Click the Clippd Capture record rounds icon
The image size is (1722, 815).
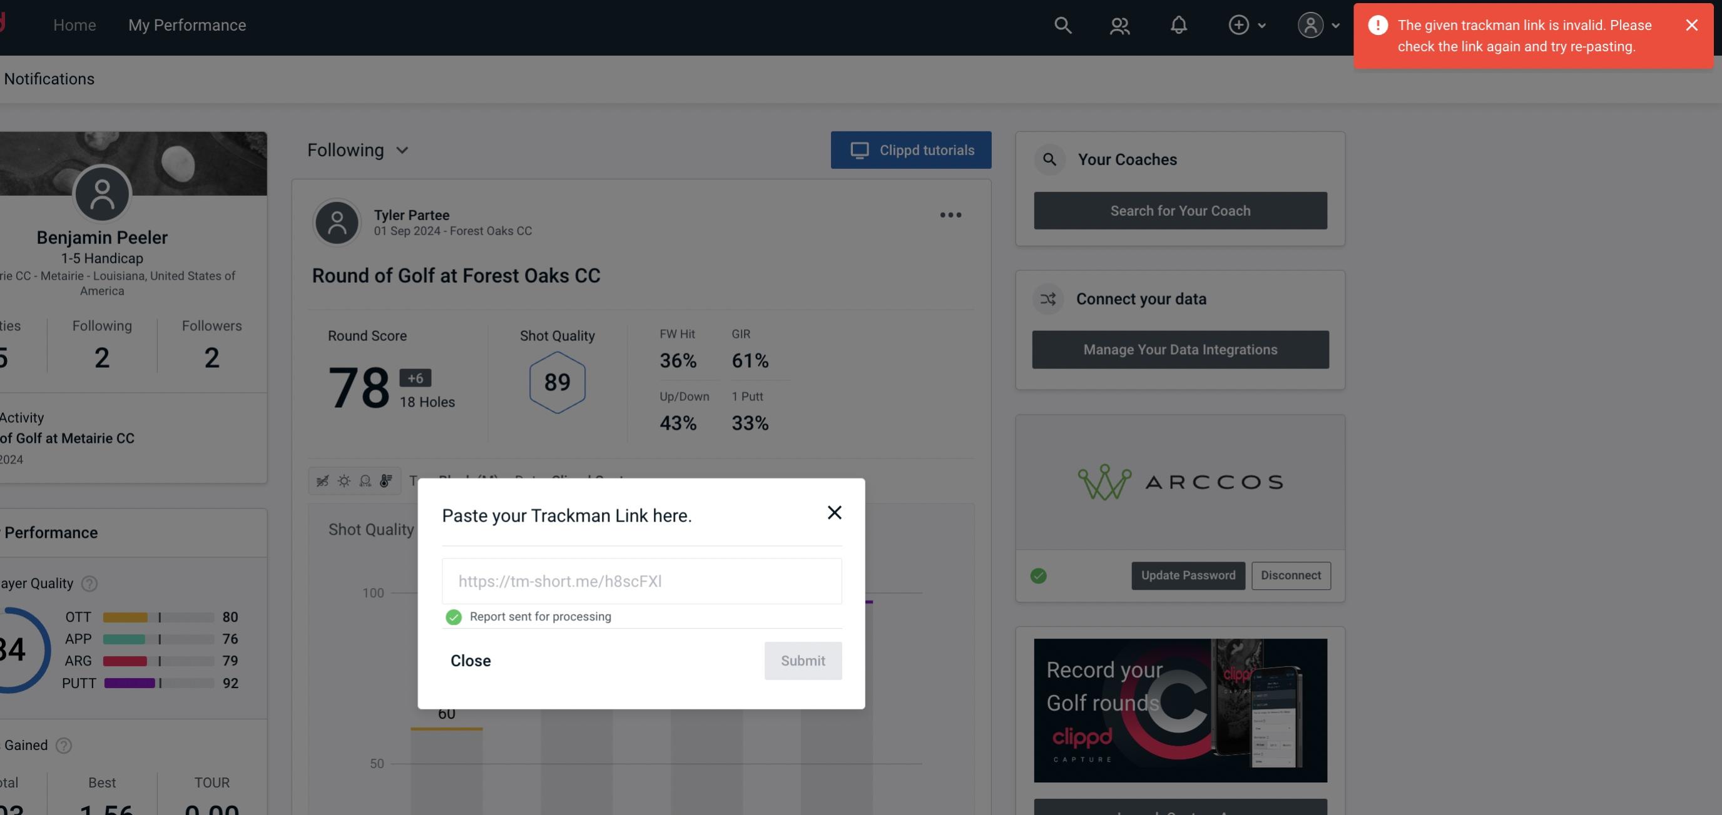(x=1179, y=709)
